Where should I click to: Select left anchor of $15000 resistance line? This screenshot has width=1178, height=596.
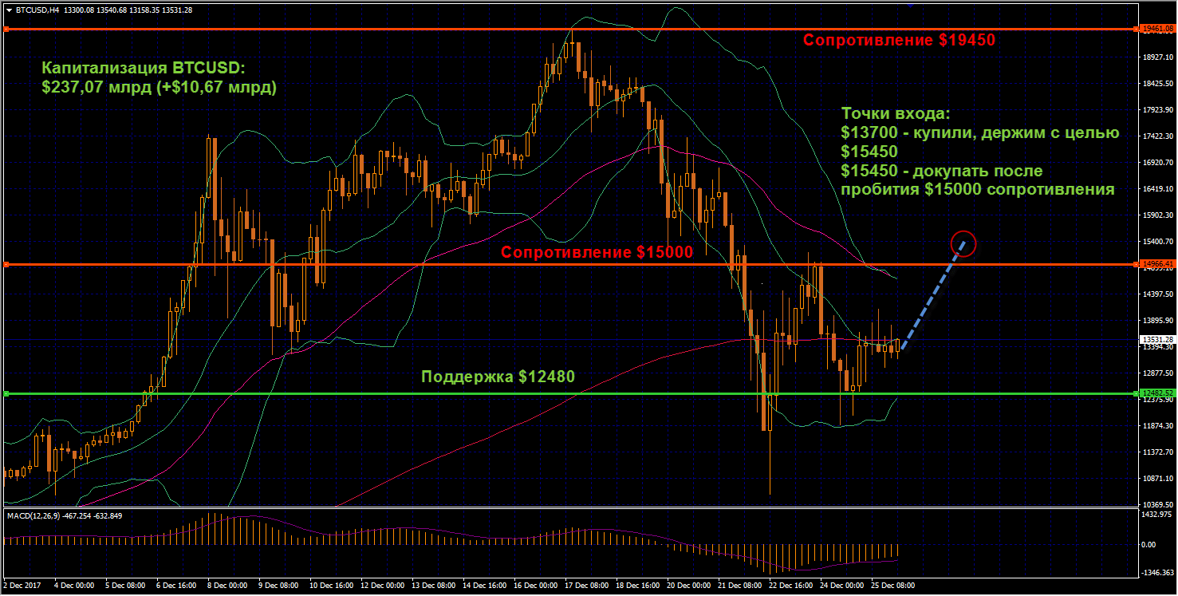[x=6, y=264]
